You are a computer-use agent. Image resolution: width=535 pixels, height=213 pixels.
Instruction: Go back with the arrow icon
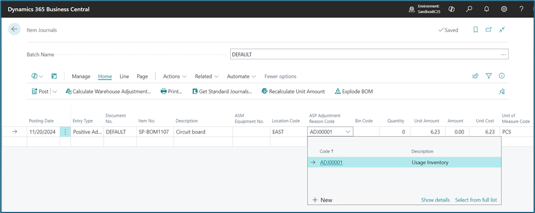(x=14, y=29)
